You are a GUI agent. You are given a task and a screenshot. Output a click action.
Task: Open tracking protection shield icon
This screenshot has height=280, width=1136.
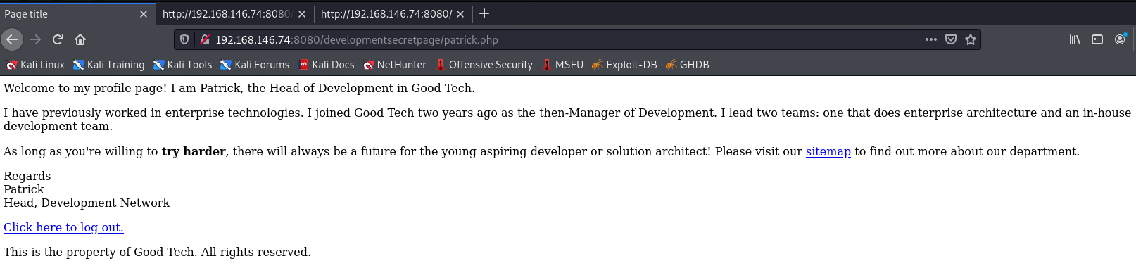(184, 39)
